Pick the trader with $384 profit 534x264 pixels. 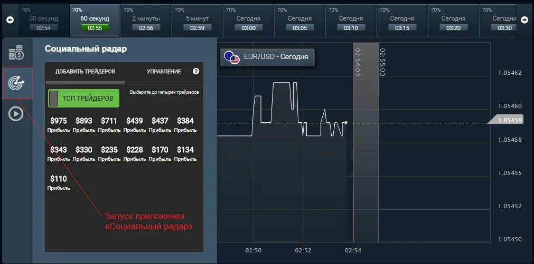click(185, 125)
